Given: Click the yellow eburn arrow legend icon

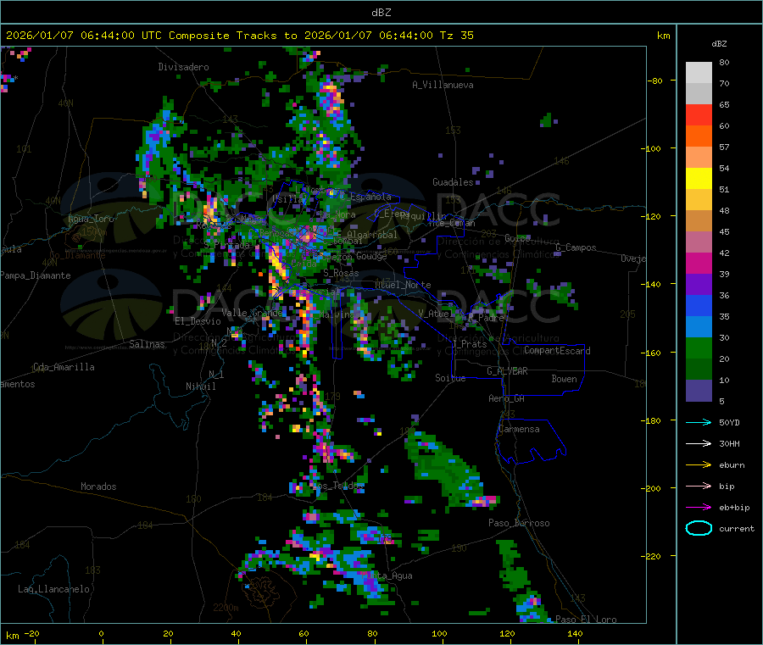Looking at the screenshot, I should pyautogui.click(x=699, y=465).
